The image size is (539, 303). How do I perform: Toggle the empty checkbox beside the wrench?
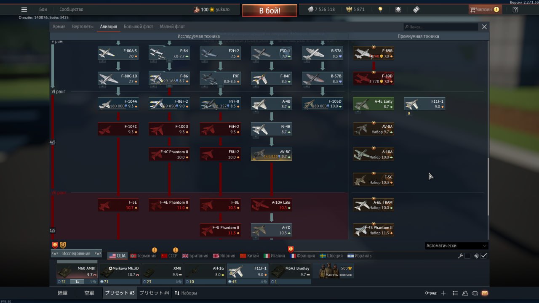point(467,256)
